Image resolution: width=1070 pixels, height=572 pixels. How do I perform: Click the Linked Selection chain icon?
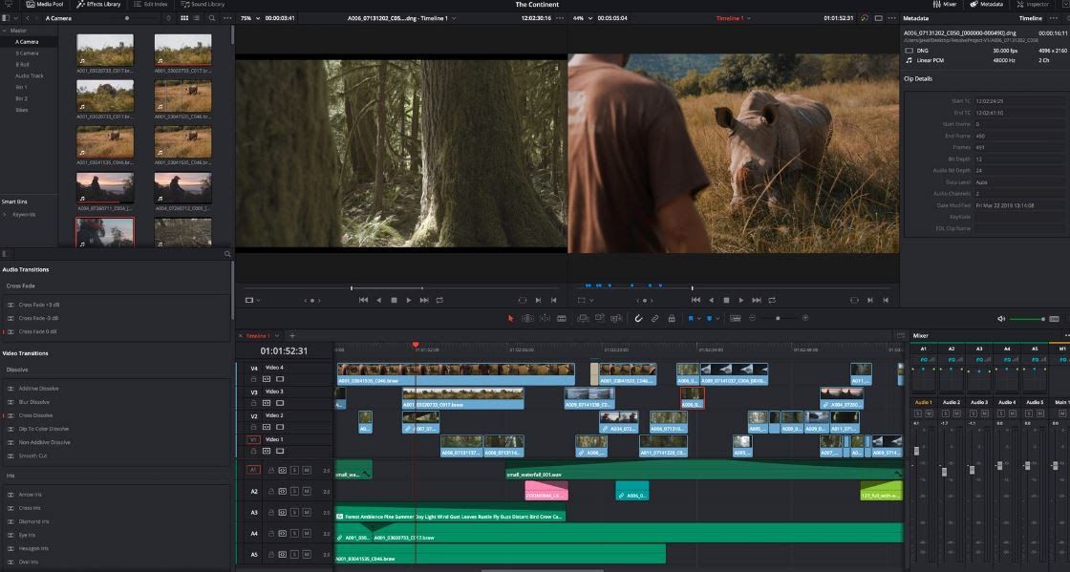point(655,318)
